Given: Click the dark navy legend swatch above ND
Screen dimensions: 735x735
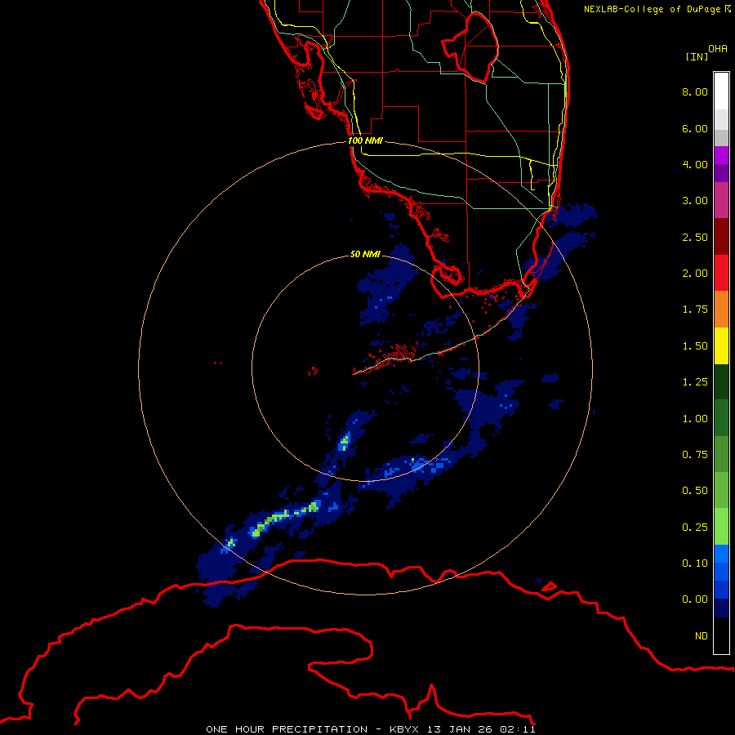Looking at the screenshot, I should 721,608.
